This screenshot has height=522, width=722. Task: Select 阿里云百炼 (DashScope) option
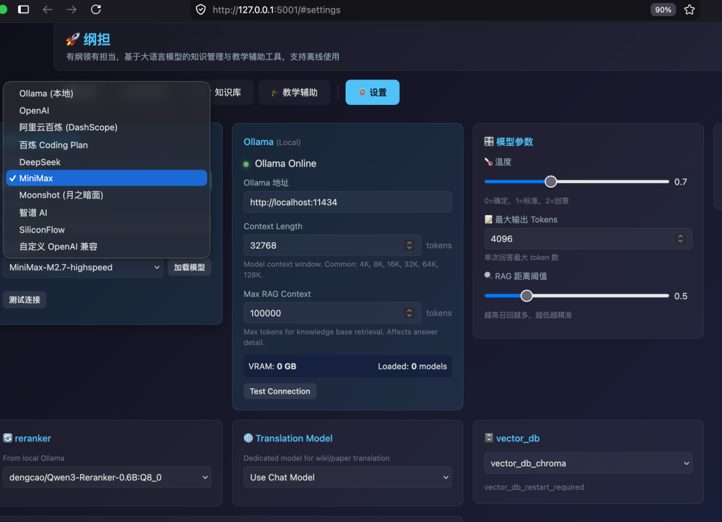pyautogui.click(x=106, y=128)
